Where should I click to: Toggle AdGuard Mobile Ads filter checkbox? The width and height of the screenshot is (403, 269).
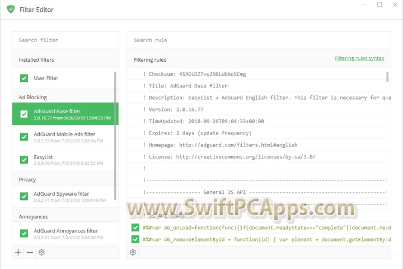pyautogui.click(x=24, y=137)
